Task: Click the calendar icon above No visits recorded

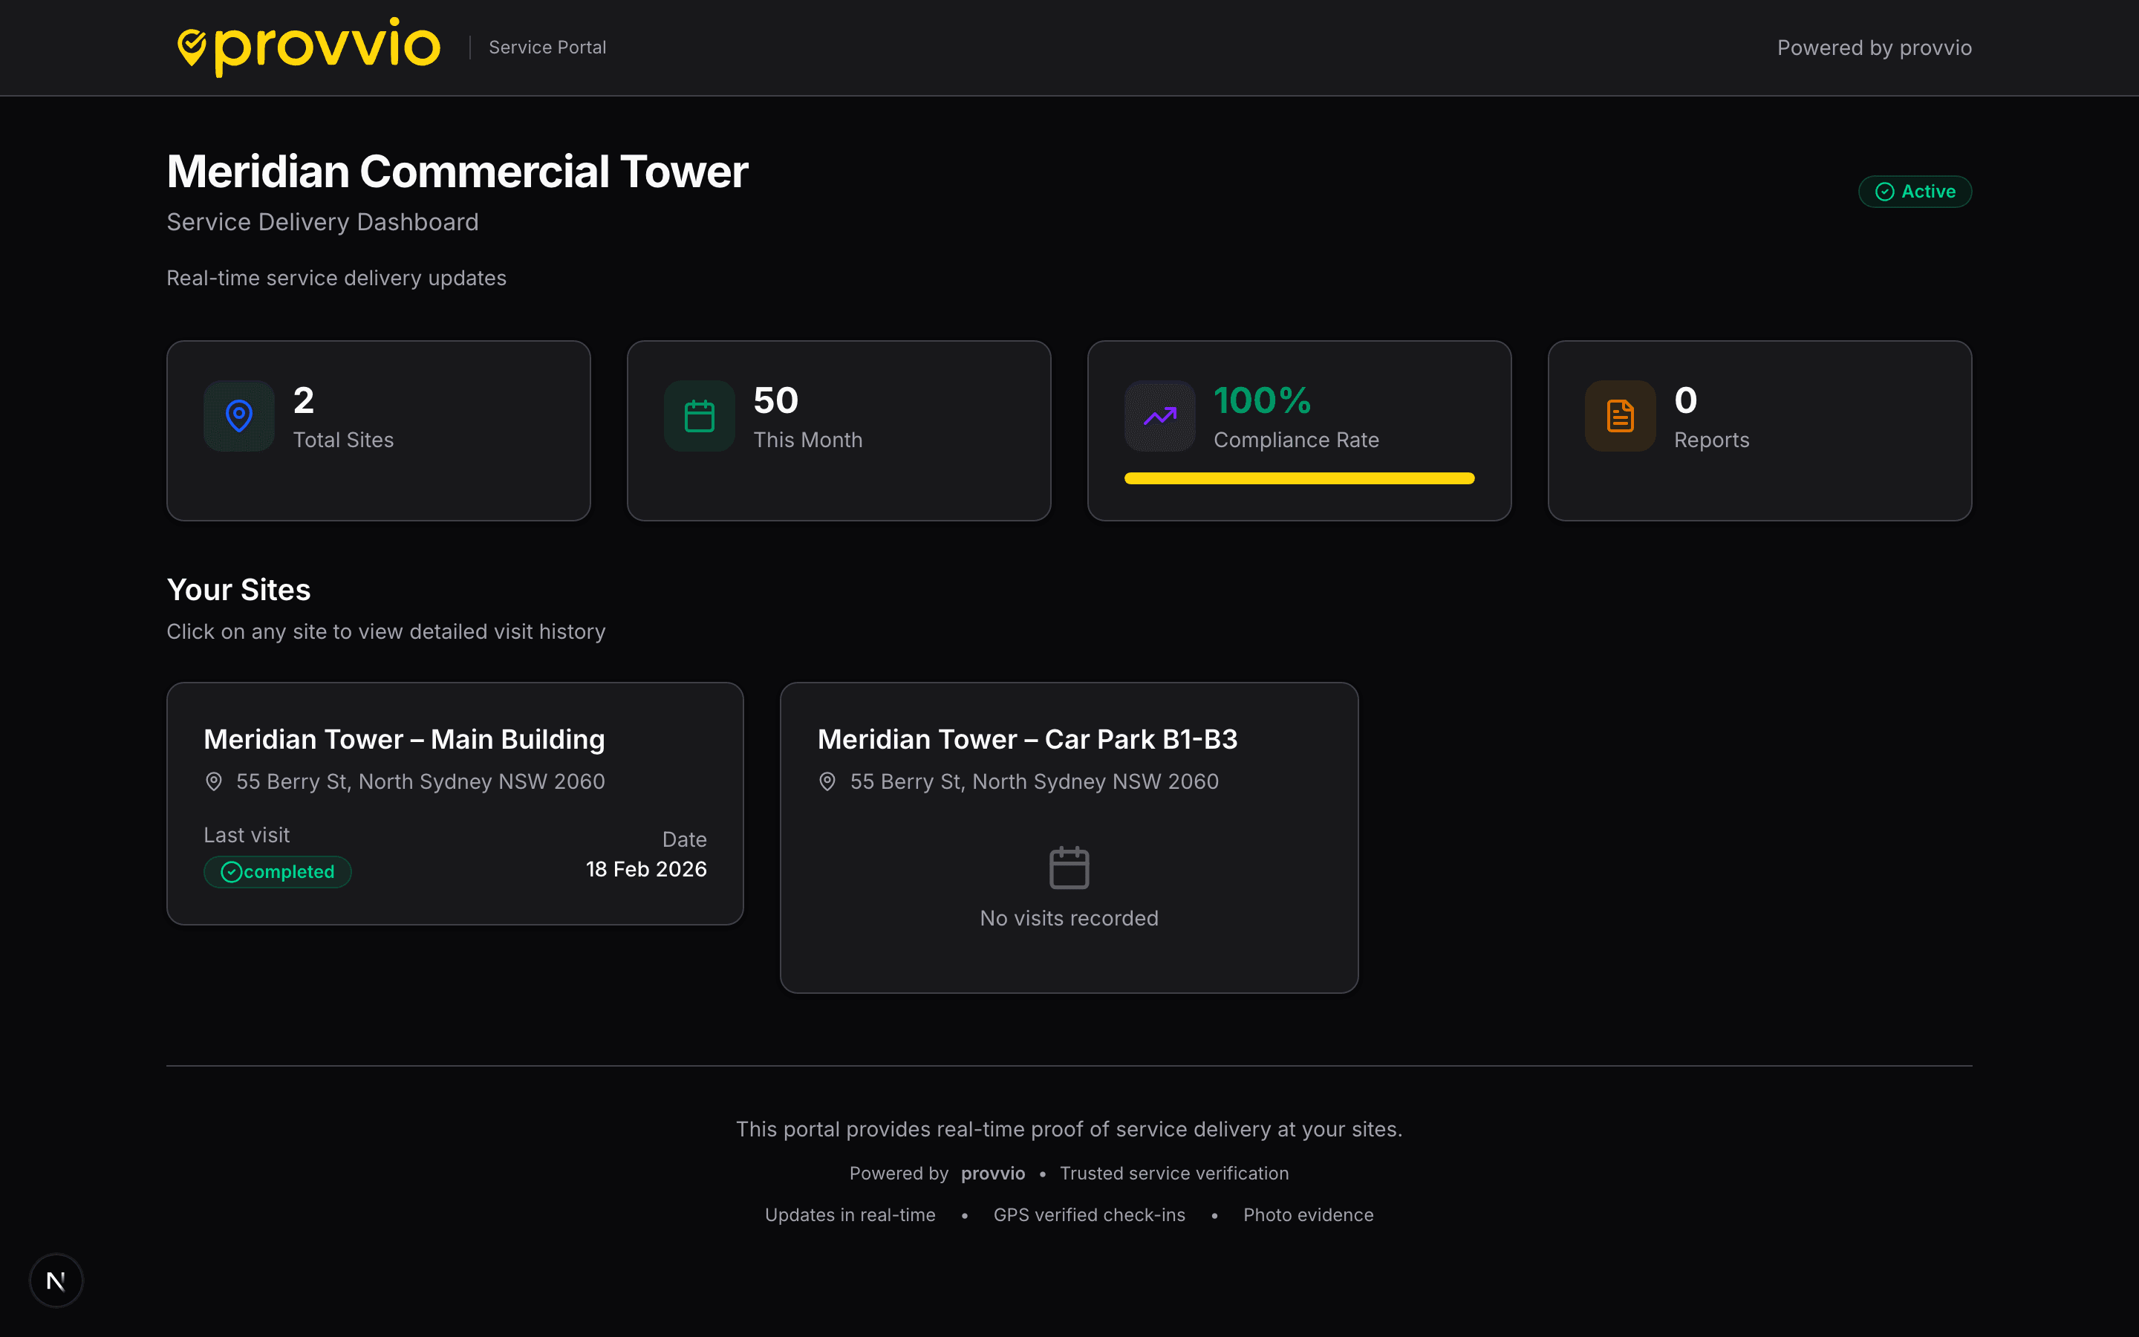Action: click(1069, 867)
